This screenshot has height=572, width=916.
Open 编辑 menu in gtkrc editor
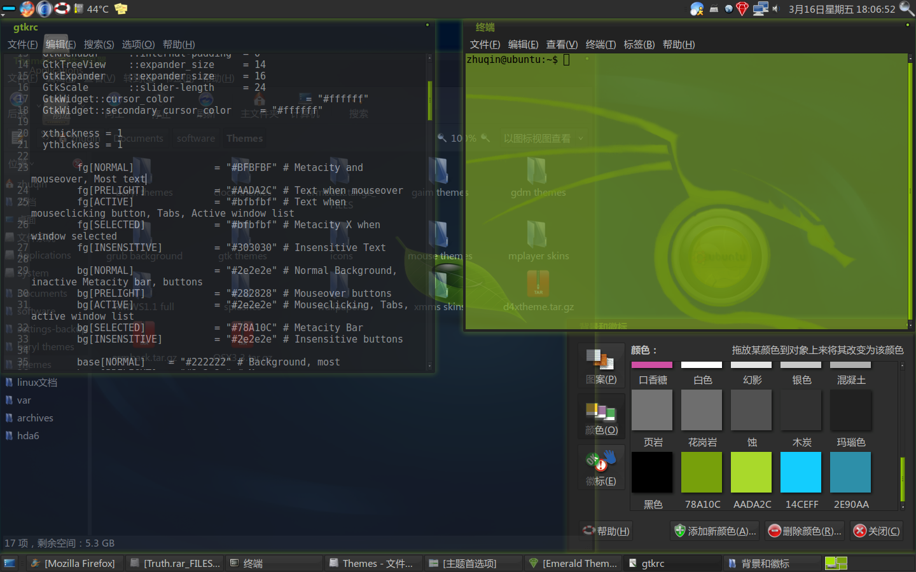[60, 44]
